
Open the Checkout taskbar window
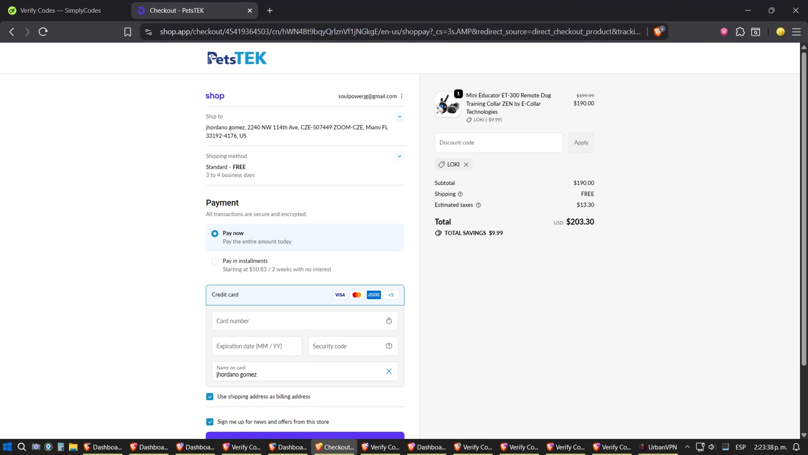(335, 447)
